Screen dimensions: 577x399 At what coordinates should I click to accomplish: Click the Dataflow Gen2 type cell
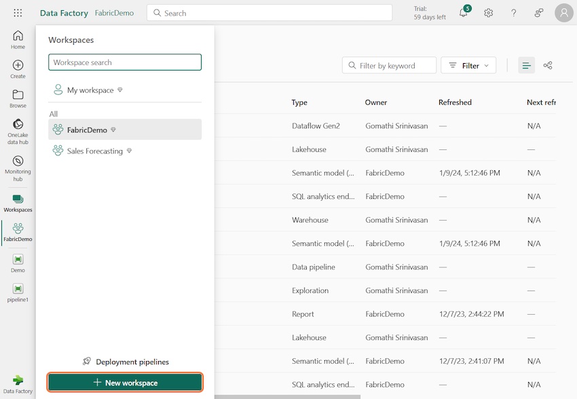pos(316,126)
